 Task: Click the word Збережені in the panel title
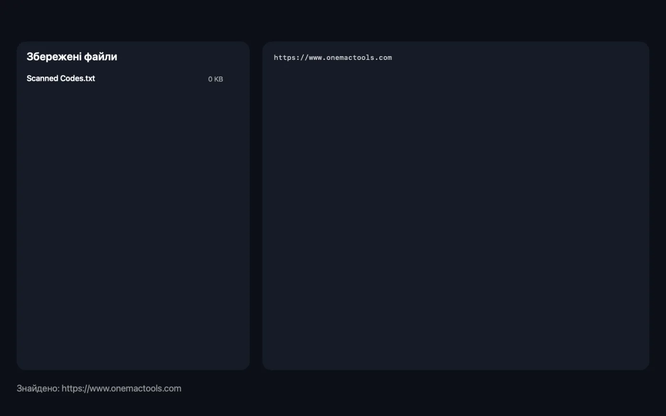[x=54, y=57]
